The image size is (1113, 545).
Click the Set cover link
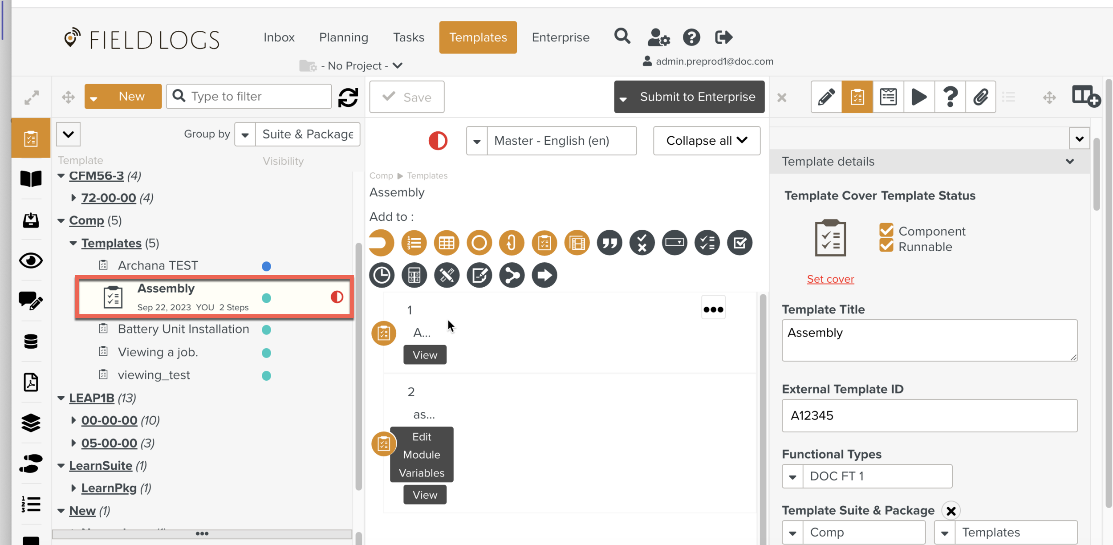[x=830, y=279]
